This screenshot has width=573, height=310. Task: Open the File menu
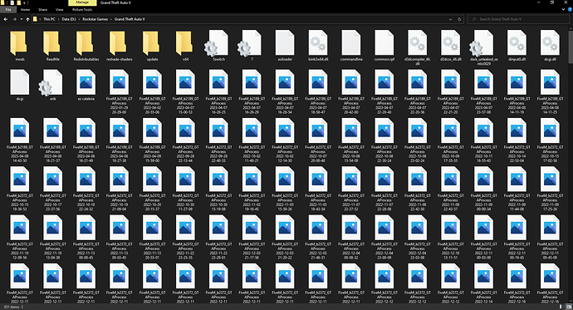(x=8, y=10)
